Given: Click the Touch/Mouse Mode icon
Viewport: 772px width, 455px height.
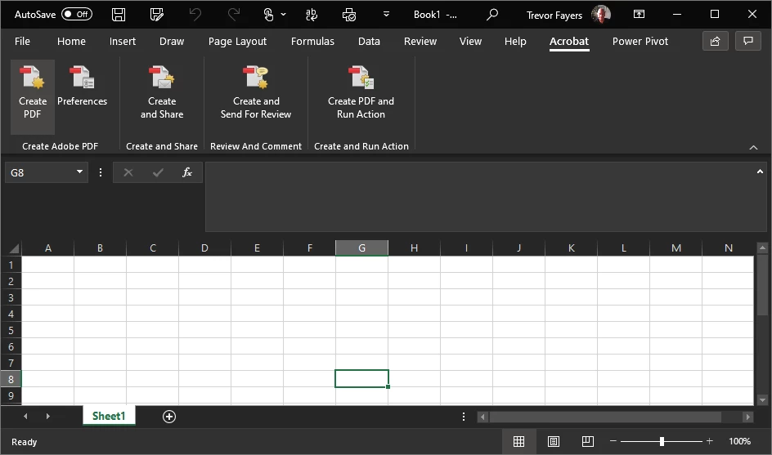Looking at the screenshot, I should point(268,15).
